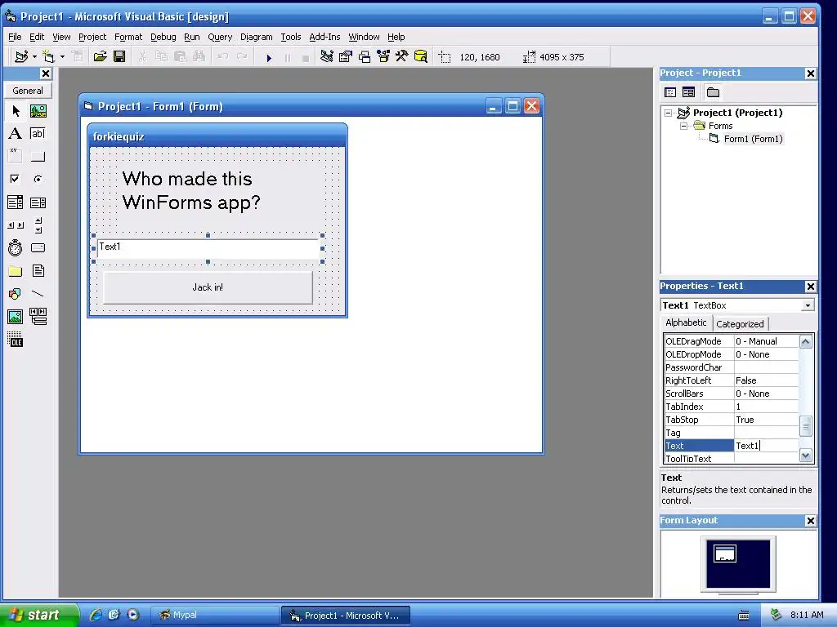The width and height of the screenshot is (837, 627).
Task: Select the CheckBox control tool
Action: point(16,179)
